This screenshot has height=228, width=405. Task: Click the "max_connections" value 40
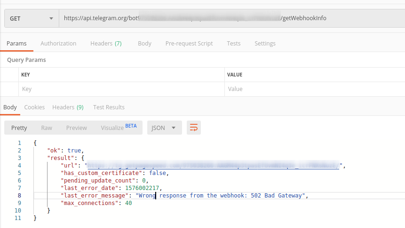pos(128,203)
